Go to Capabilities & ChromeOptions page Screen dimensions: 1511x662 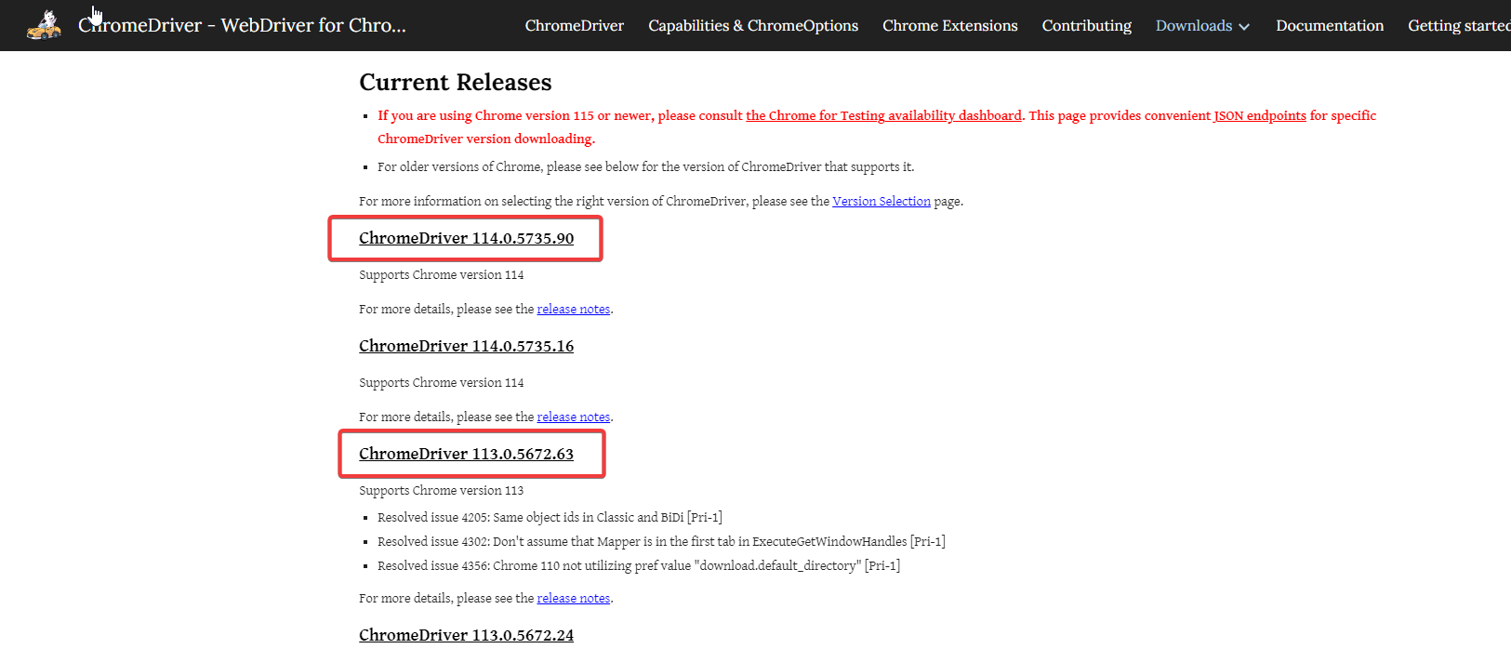tap(753, 26)
